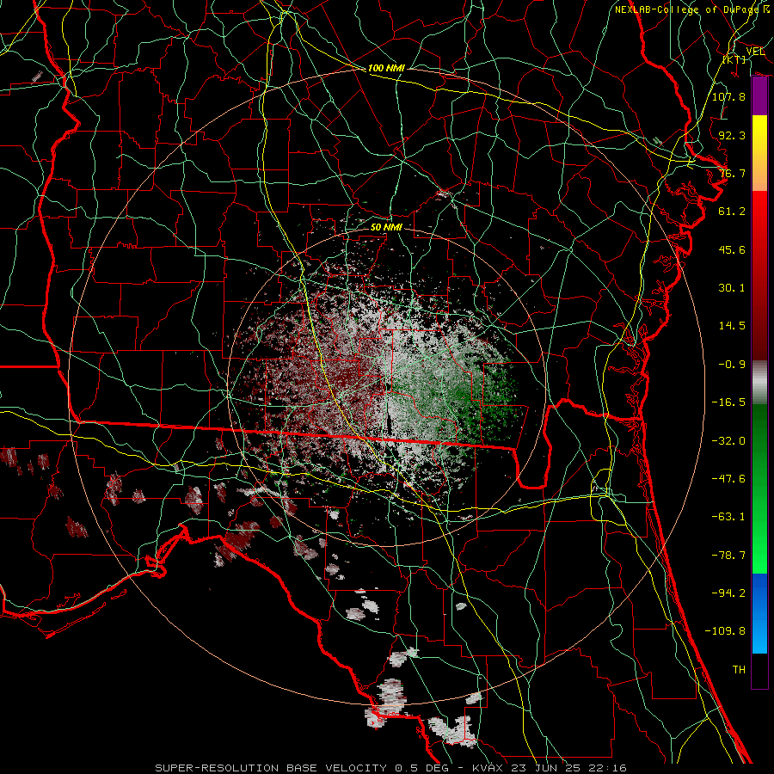Click the 76.7 velocity scale value
This screenshot has height=774, width=774.
pyautogui.click(x=732, y=173)
